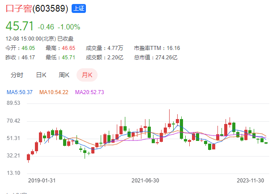This screenshot has width=277, height=194.
Task: Click the 今开 value 46.05
Action: 28,48
